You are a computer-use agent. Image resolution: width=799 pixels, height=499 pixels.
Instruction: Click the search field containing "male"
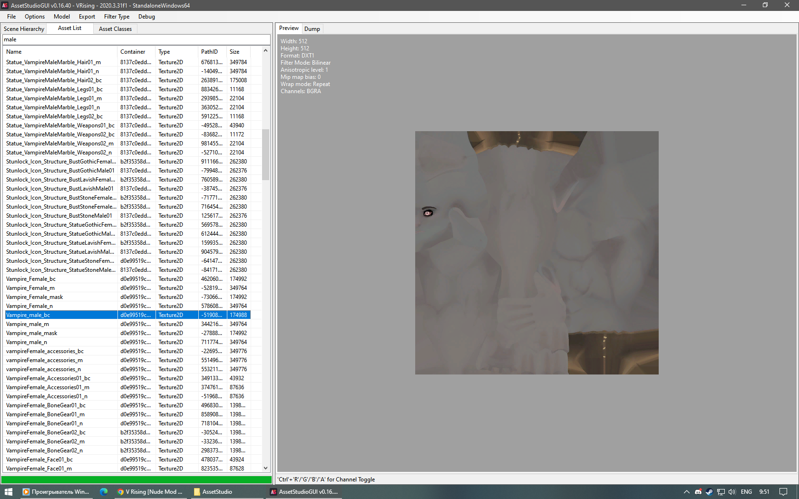[x=136, y=40]
